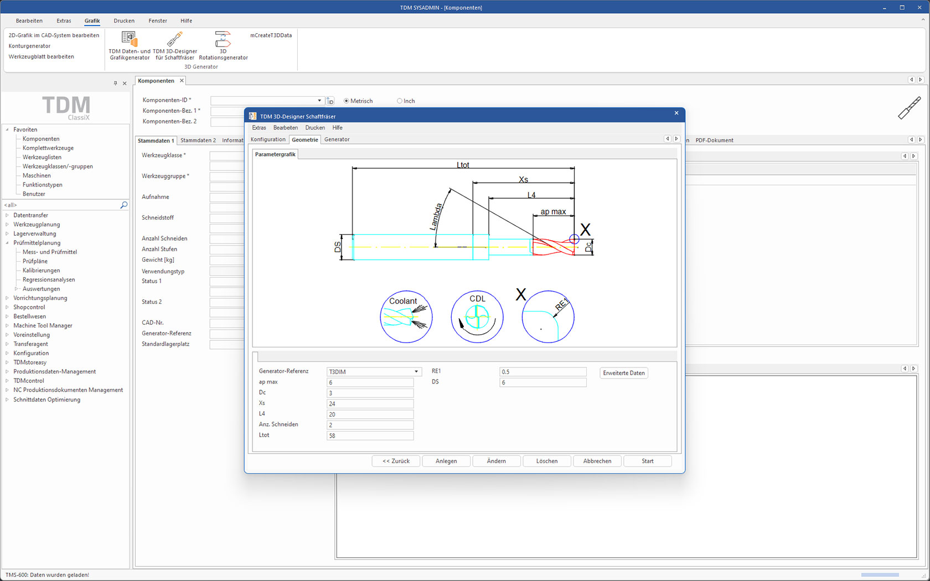Open the Extras menu in main window
The image size is (930, 581).
coord(64,21)
